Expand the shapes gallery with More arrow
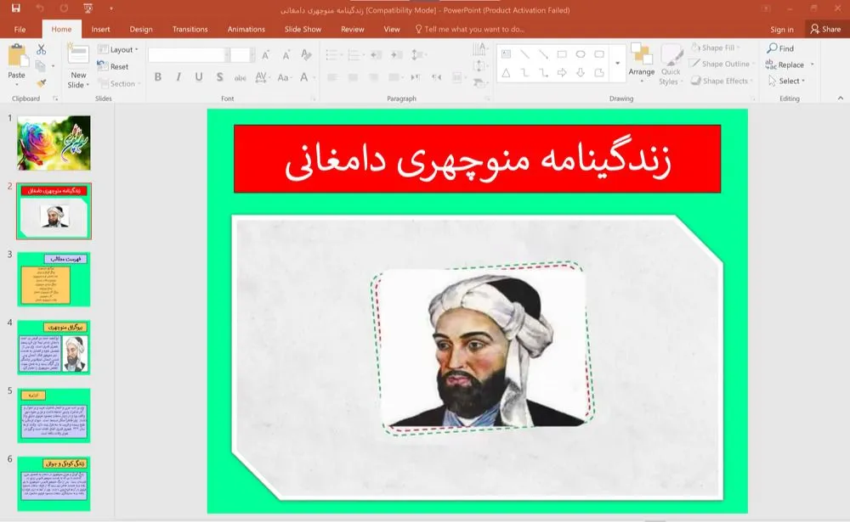Viewport: 850px width, 522px height. 618,64
